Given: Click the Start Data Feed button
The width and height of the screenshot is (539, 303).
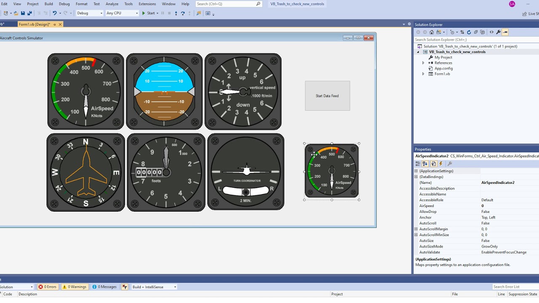Looking at the screenshot, I should click(x=328, y=96).
